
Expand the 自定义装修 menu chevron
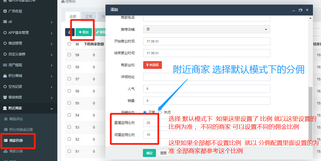(52, 55)
